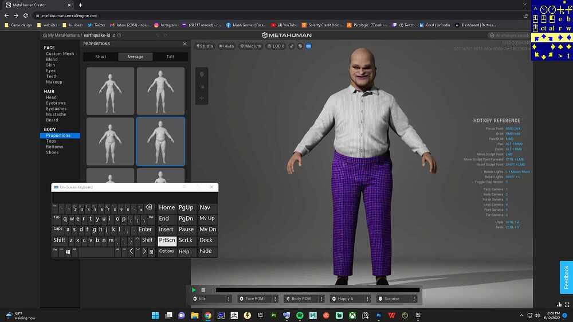Go back in Chrome
The height and width of the screenshot is (322, 573).
(6, 15)
